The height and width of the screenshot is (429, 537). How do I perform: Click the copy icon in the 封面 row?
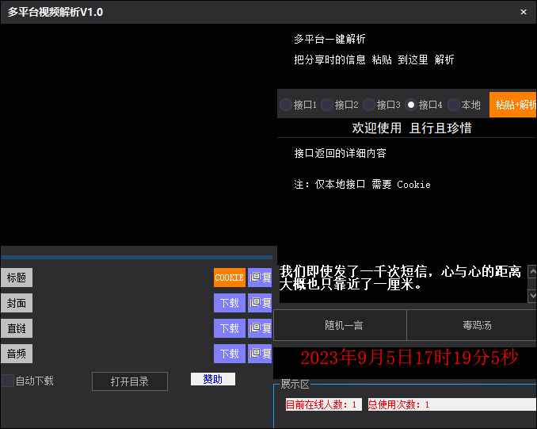pos(260,303)
